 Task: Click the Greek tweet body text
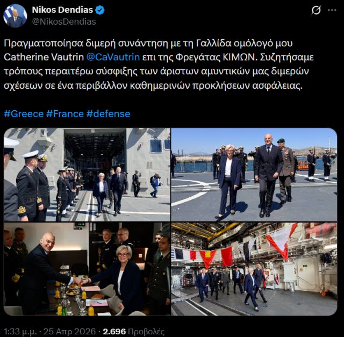pyautogui.click(x=159, y=64)
